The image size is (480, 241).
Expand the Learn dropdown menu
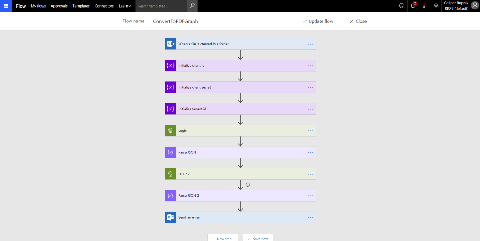coord(125,6)
